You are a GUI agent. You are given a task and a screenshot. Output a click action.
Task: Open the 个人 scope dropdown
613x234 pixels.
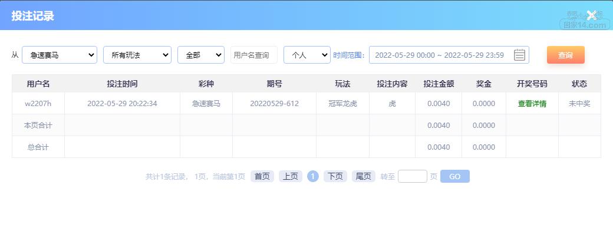coord(307,55)
